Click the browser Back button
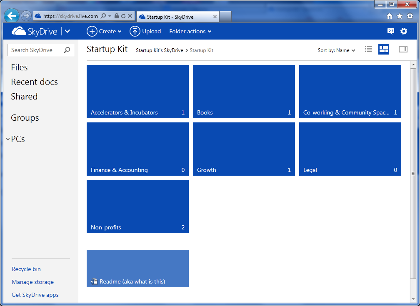 click(x=12, y=16)
